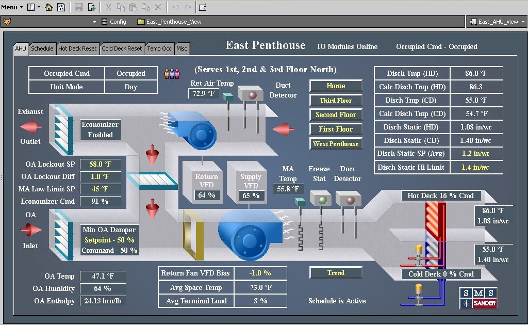Screen dimensions: 528x325
Task: Click the East_Penthouse_View folder icon
Action: [140, 21]
